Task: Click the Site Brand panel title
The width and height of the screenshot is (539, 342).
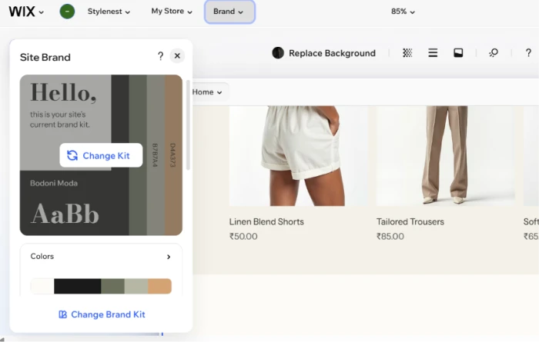Action: tap(45, 58)
